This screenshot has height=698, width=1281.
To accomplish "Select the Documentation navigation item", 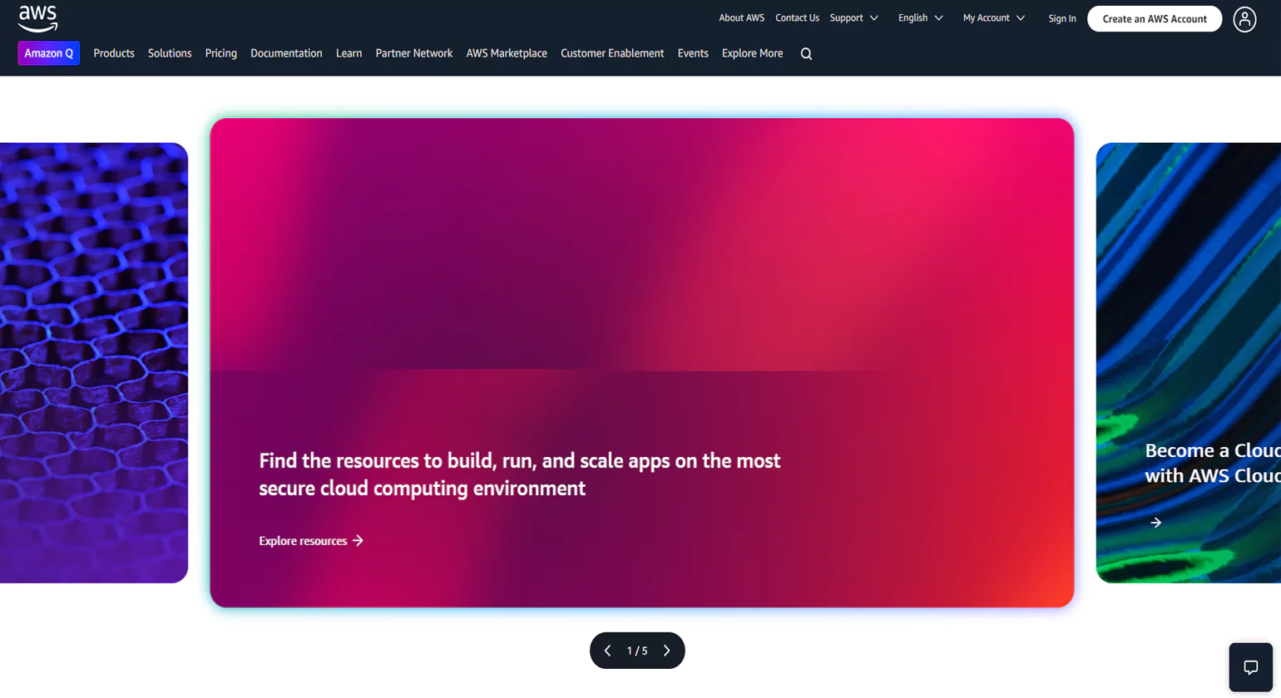I will coord(286,53).
